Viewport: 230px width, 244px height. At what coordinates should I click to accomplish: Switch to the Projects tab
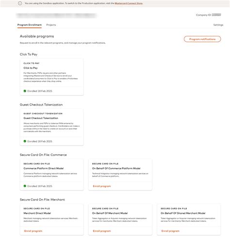tap(51, 25)
